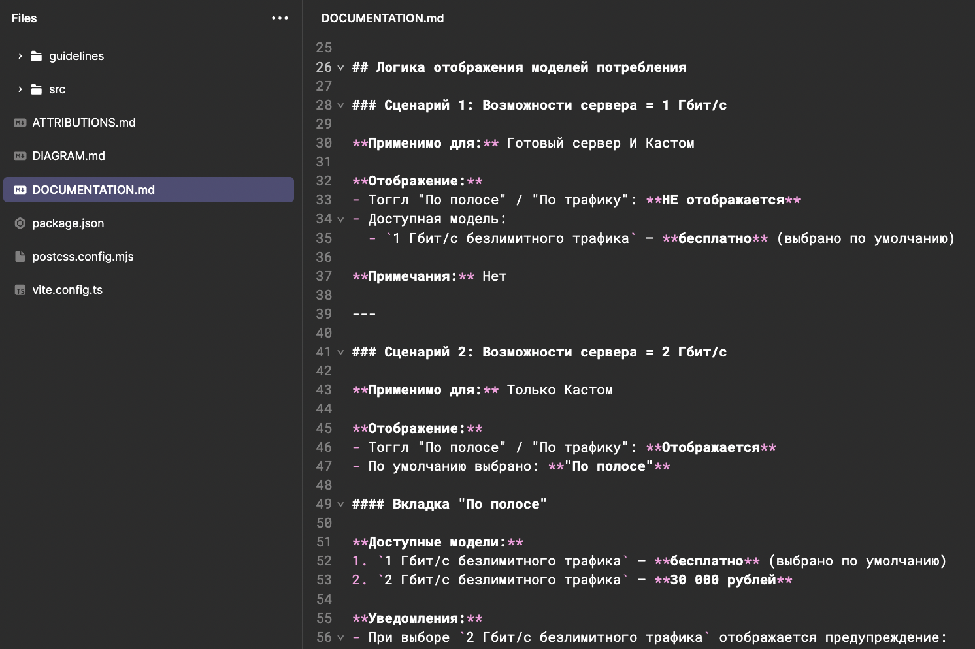Click the file icon next to postcss.config.mjs
This screenshot has width=975, height=649.
coord(18,256)
